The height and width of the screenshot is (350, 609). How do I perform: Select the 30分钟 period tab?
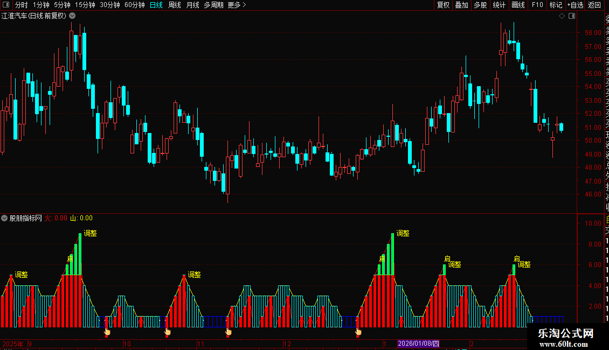tap(110, 5)
